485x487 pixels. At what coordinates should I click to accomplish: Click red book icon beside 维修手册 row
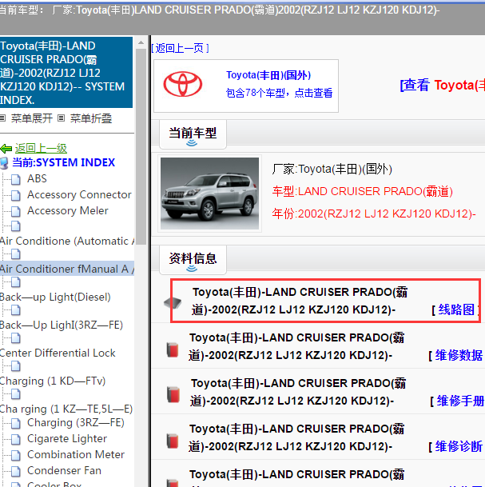(173, 394)
